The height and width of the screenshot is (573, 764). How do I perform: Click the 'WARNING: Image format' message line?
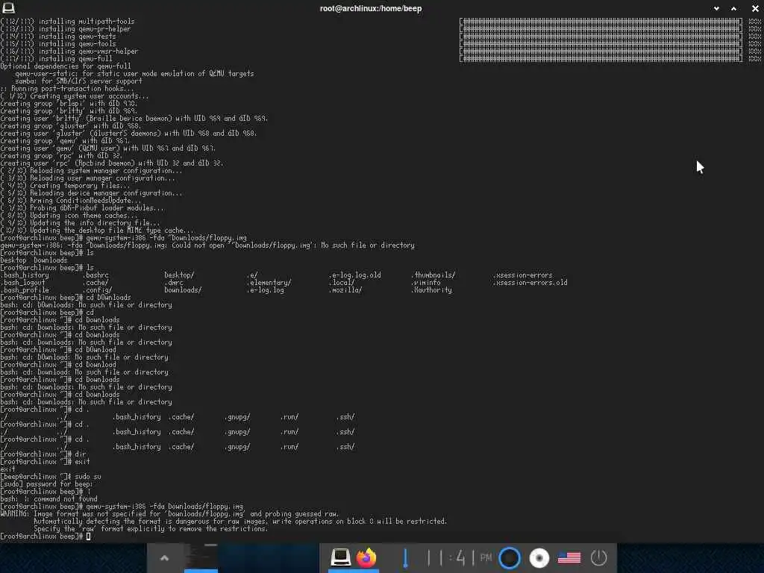coord(169,513)
